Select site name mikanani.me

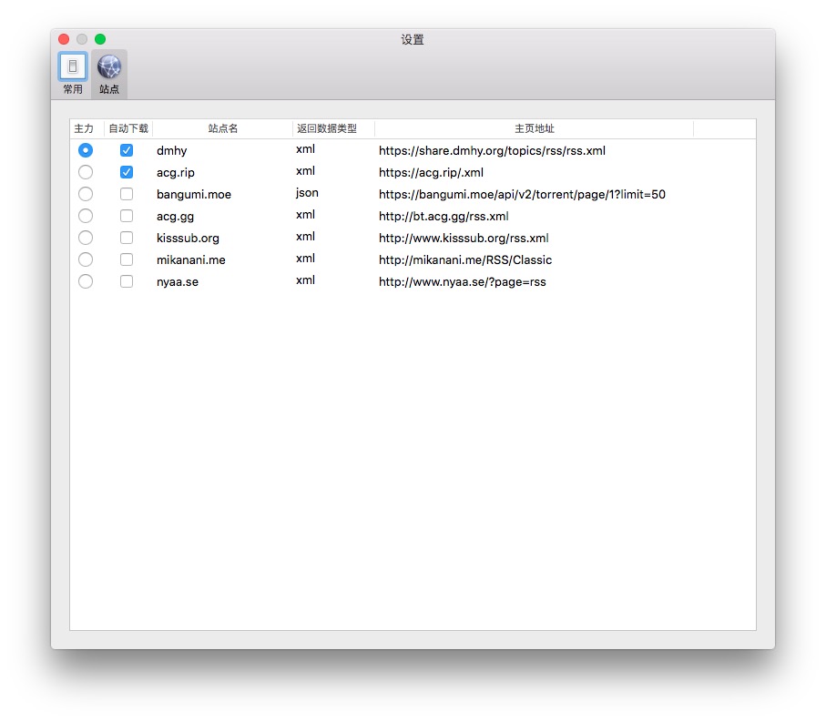pos(190,260)
